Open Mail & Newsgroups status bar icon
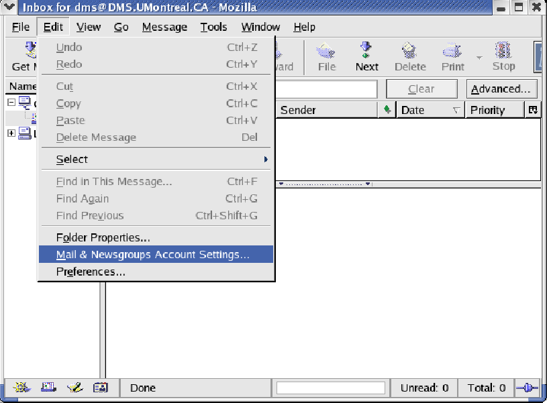 click(48, 387)
